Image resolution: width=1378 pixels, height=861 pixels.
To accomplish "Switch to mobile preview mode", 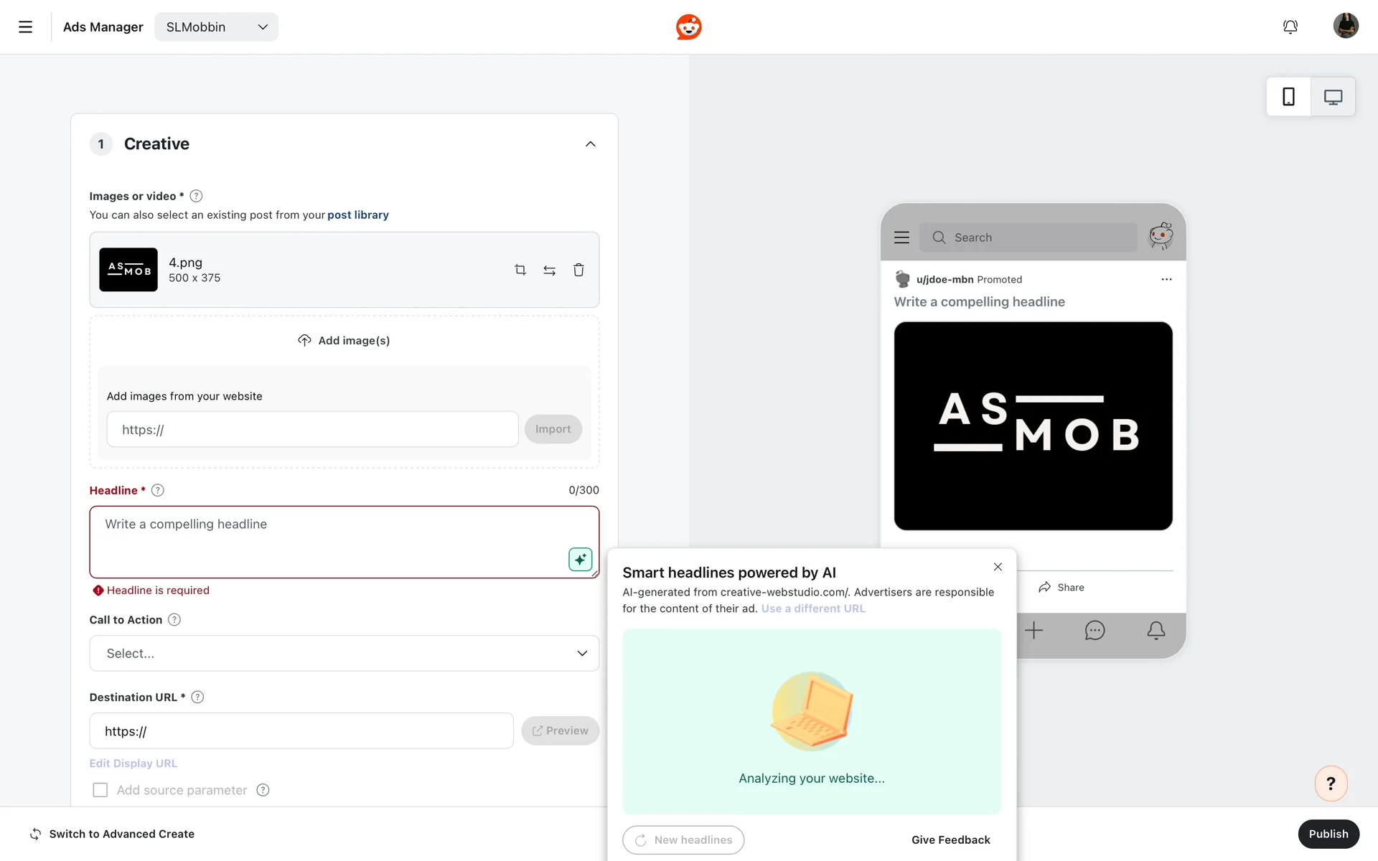I will pos(1288,97).
